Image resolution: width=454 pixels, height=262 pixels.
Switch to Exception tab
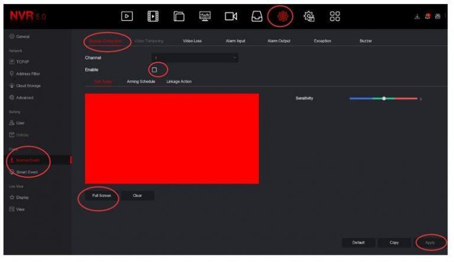coord(322,41)
